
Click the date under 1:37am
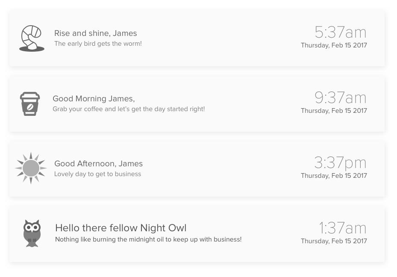pyautogui.click(x=334, y=241)
